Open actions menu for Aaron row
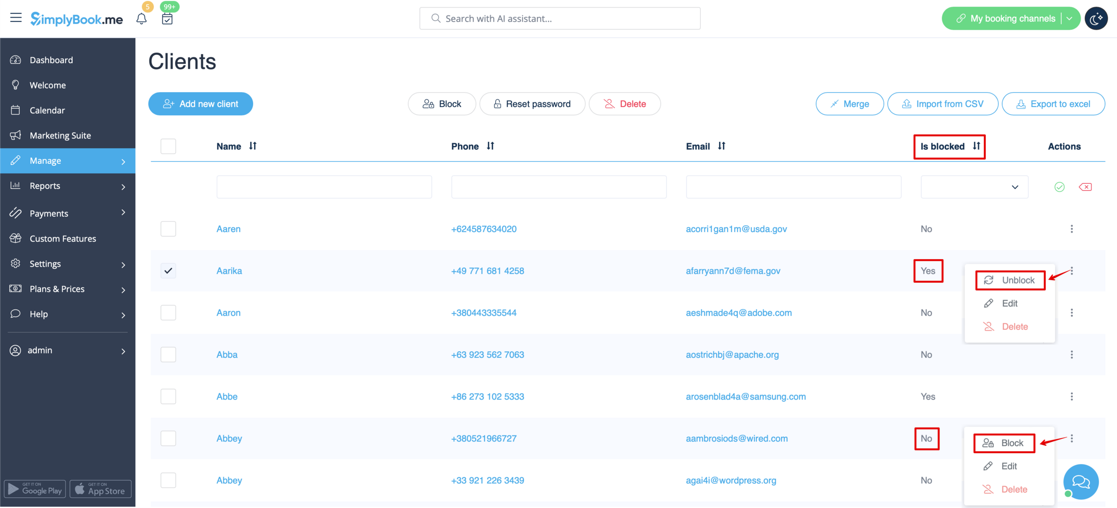This screenshot has height=508, width=1117. tap(1072, 313)
